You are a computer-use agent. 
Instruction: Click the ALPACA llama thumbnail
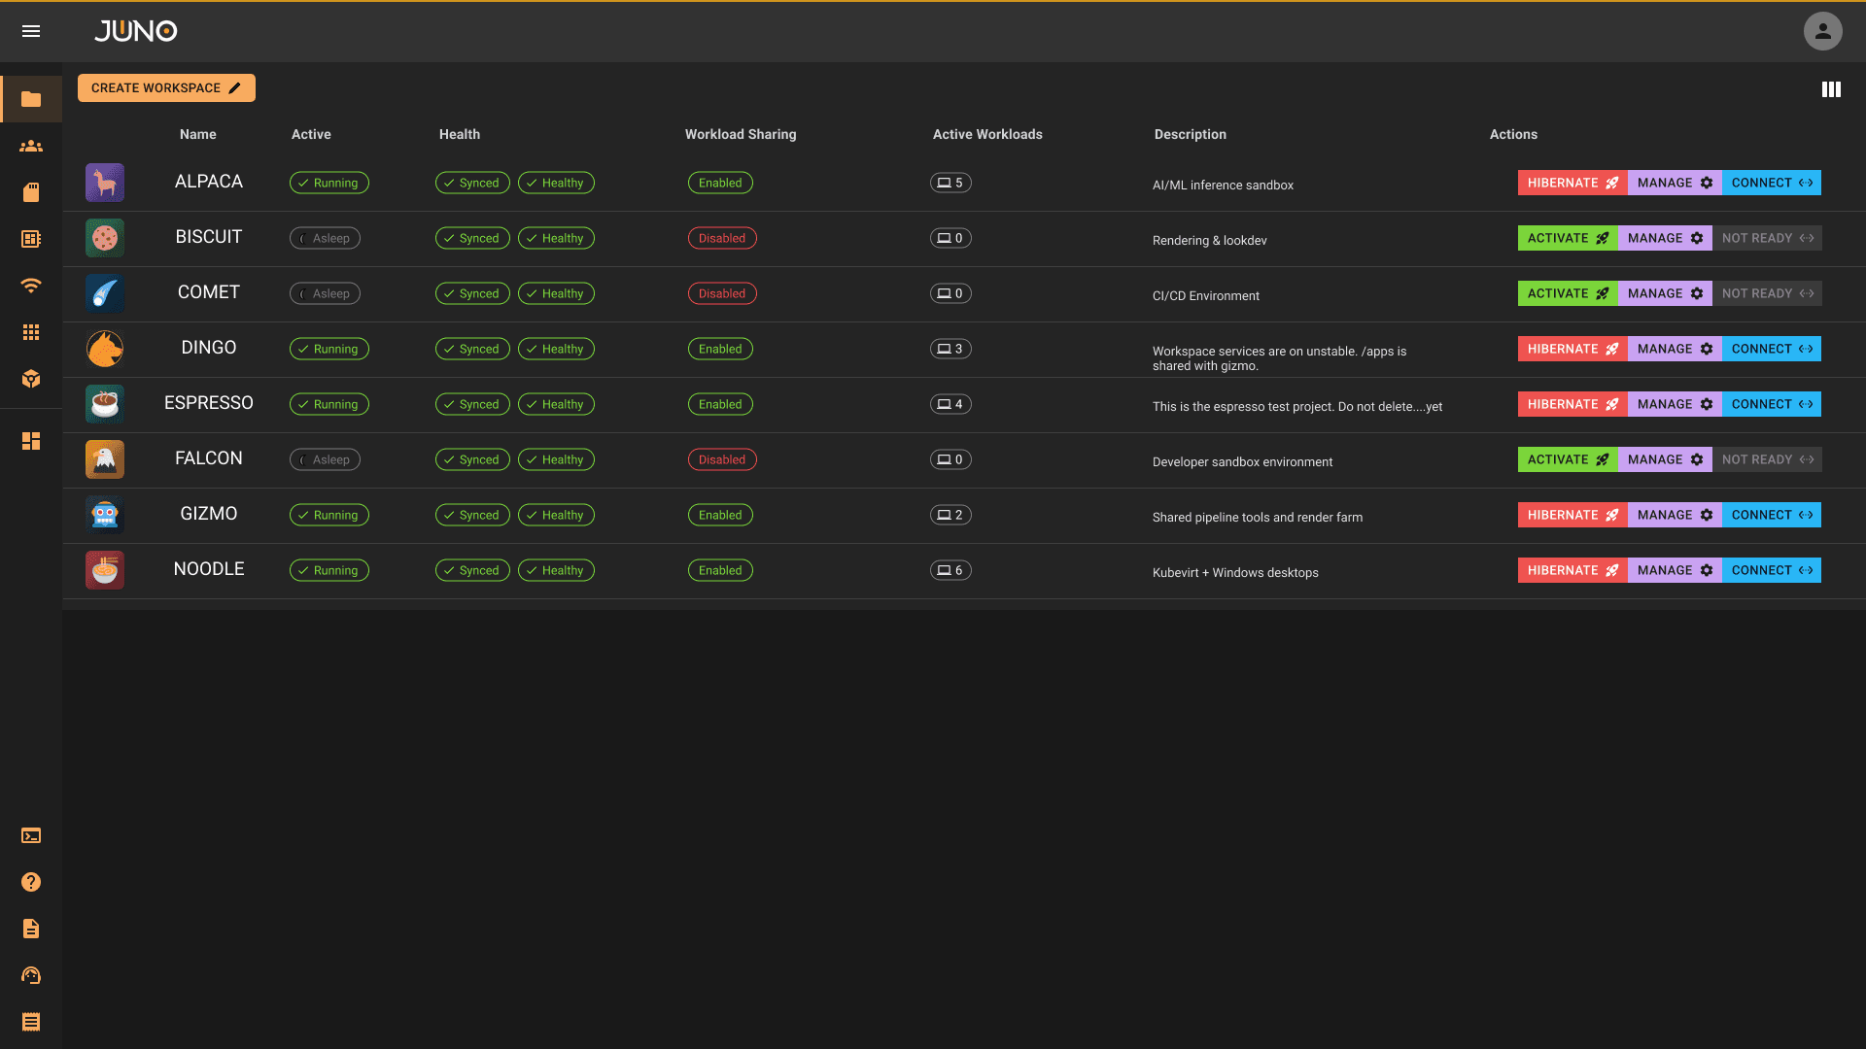tap(105, 183)
